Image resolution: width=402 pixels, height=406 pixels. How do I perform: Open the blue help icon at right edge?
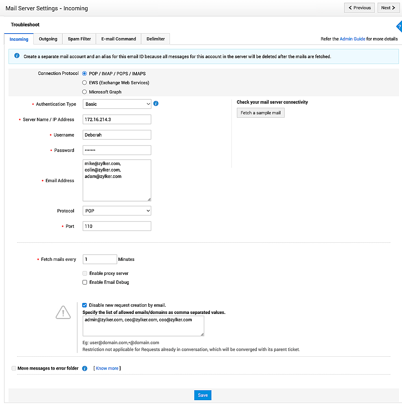pos(399,27)
